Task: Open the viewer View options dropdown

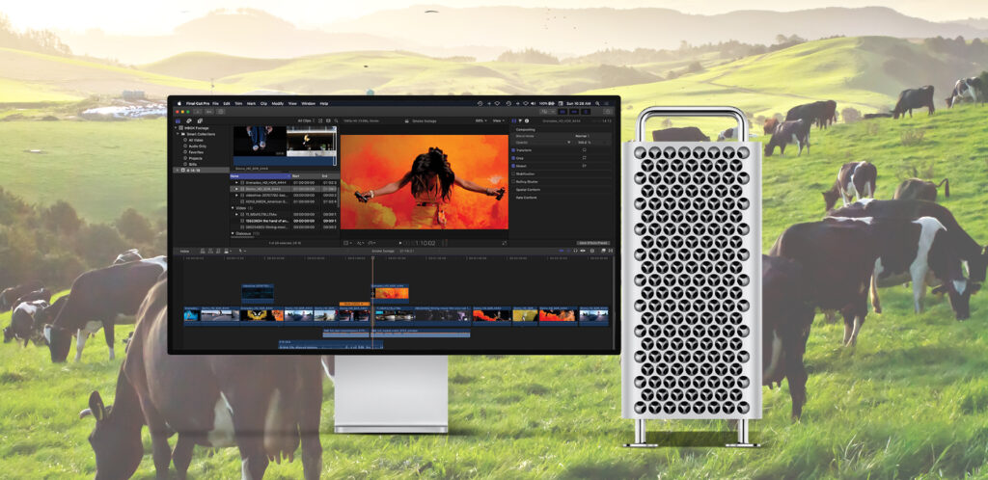Action: point(499,120)
